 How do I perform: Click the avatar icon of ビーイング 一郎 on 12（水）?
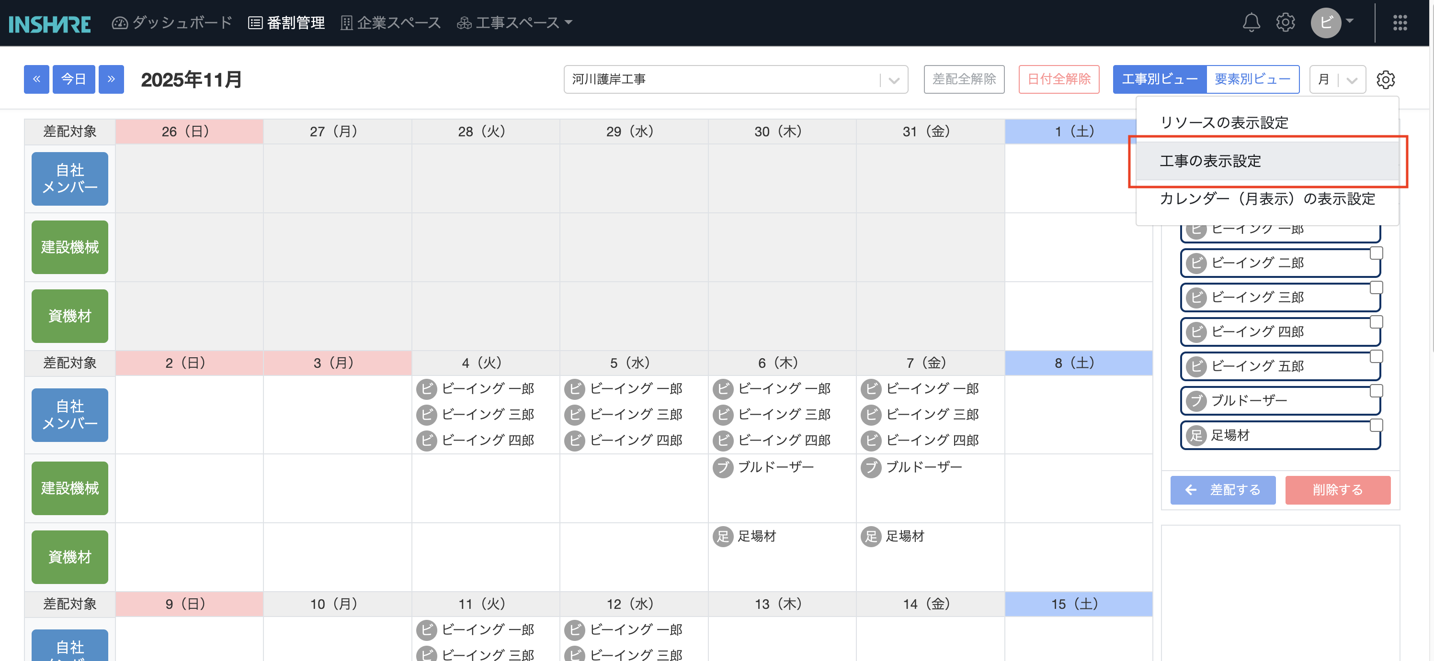(574, 629)
